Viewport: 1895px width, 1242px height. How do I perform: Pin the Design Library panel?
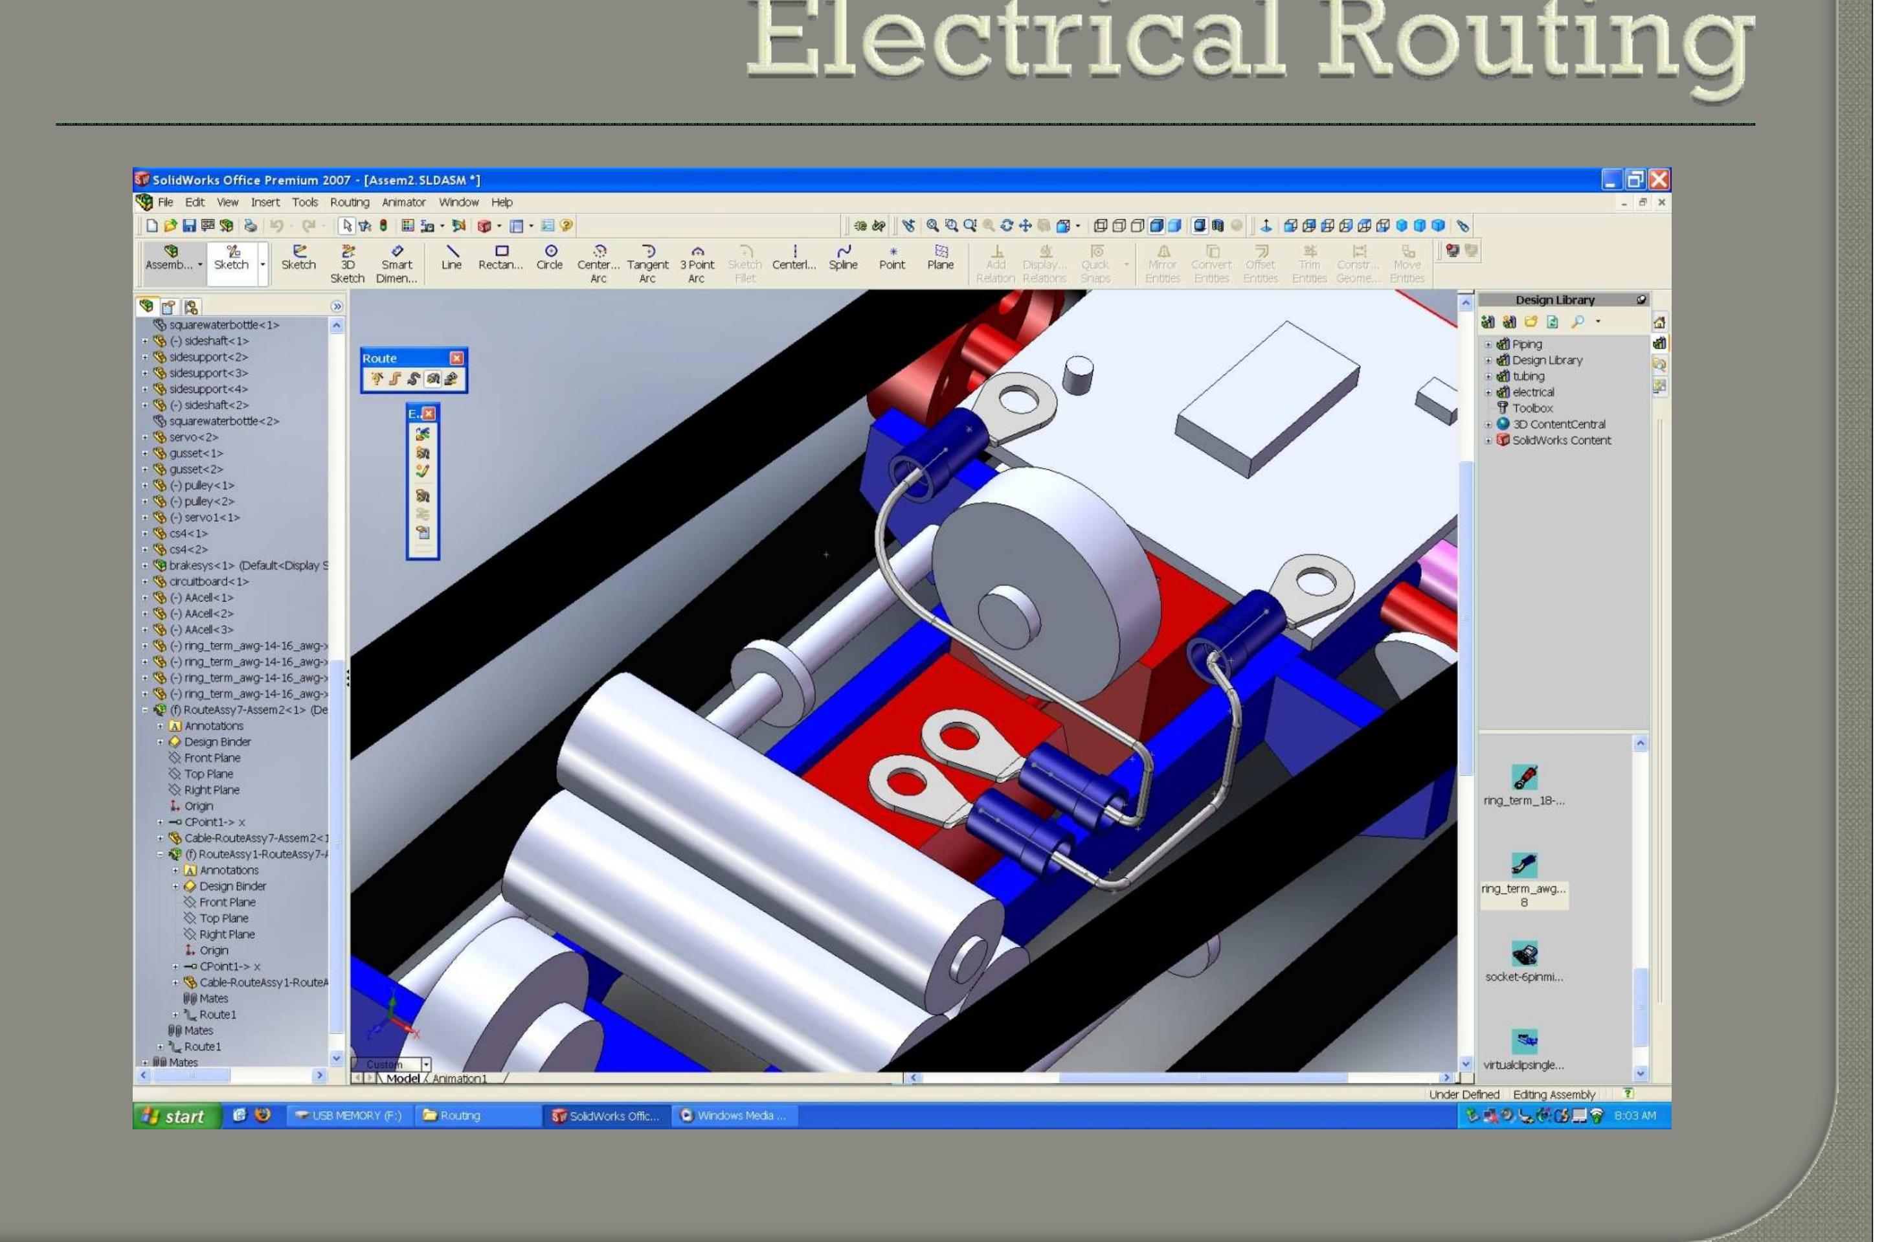coord(1641,300)
